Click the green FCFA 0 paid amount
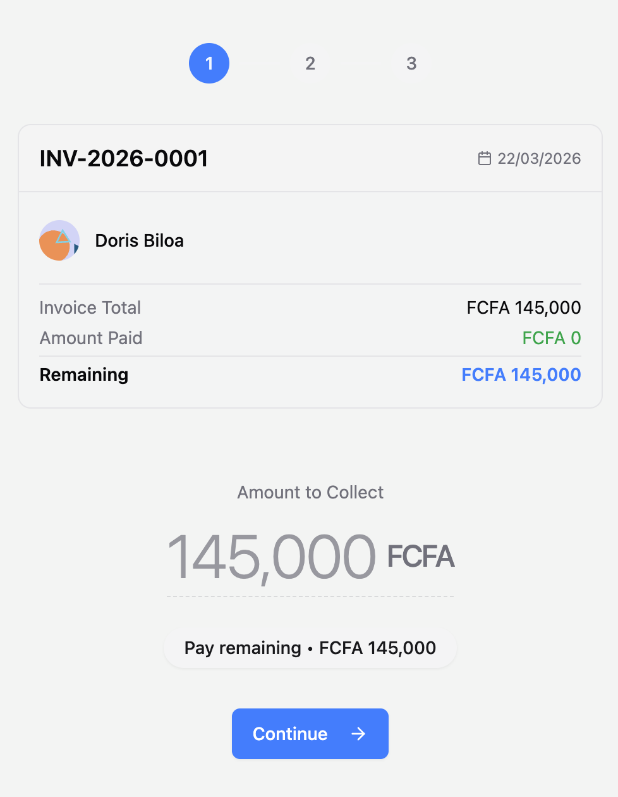The image size is (618, 797). tap(551, 338)
